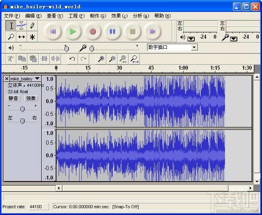Open the 文件(F) menu
This screenshot has width=262, height=215.
click(x=12, y=16)
